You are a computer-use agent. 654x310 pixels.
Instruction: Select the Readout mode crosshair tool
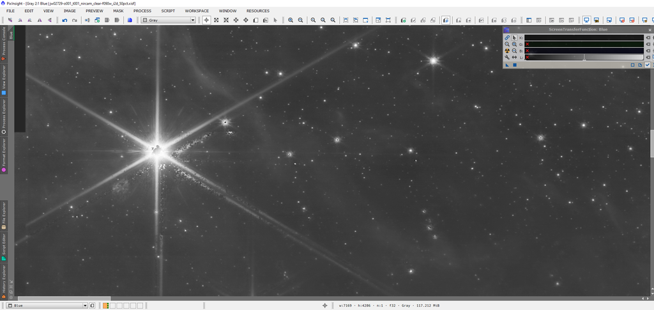tap(206, 20)
